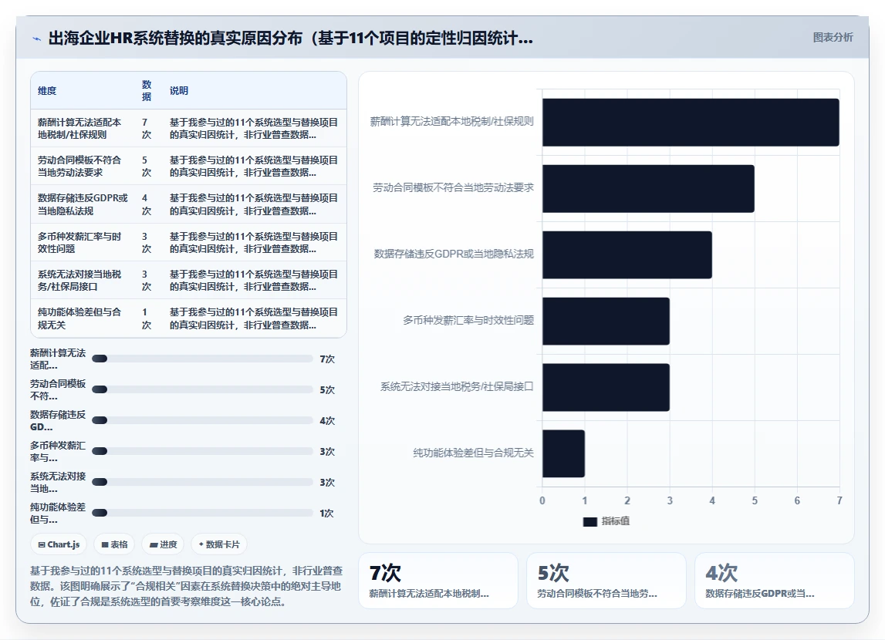Viewport: 885px width, 640px height.
Task: Click chart axis label 纯功能体验差但与合规无关
Action: pyautogui.click(x=473, y=453)
